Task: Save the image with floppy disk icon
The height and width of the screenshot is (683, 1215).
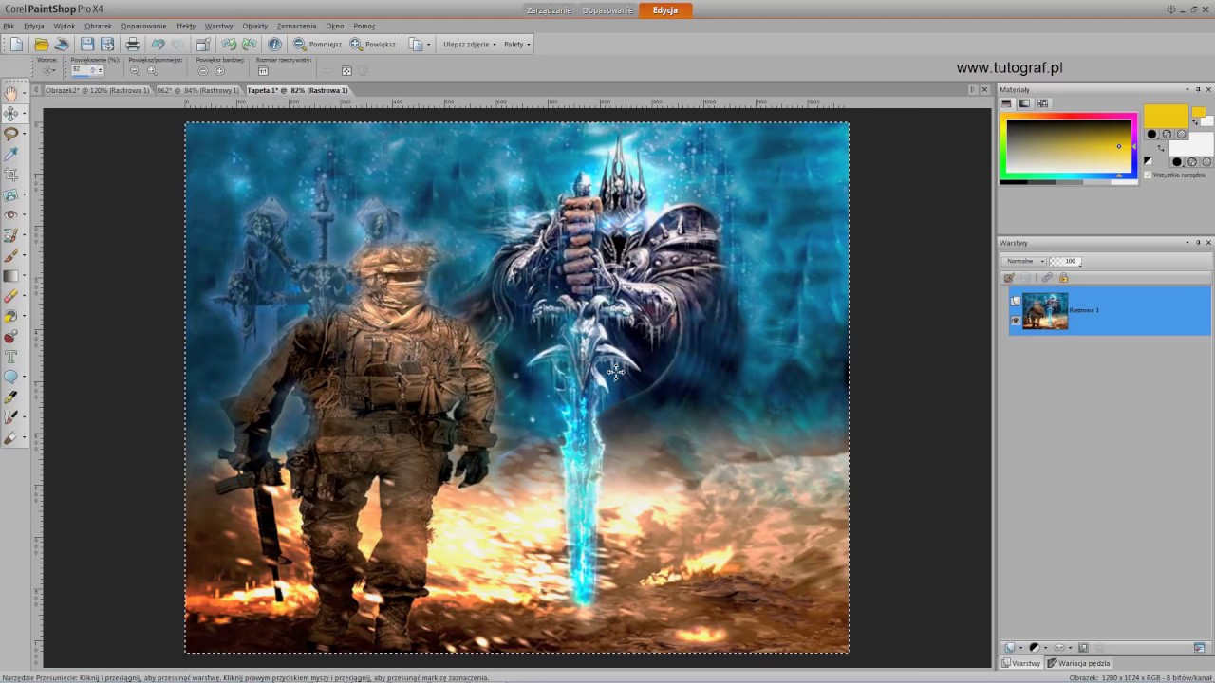Action: click(87, 45)
